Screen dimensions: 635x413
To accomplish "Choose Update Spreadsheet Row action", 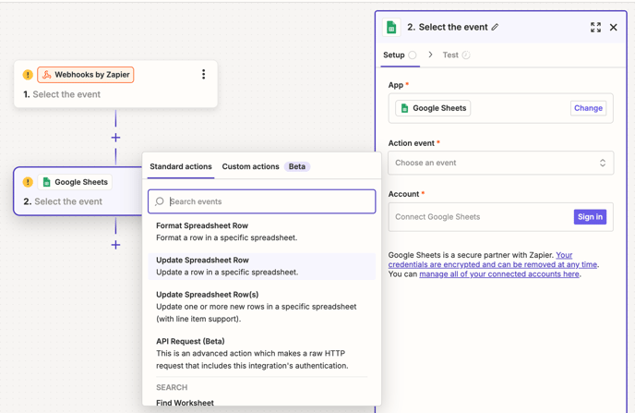I will pyautogui.click(x=261, y=266).
